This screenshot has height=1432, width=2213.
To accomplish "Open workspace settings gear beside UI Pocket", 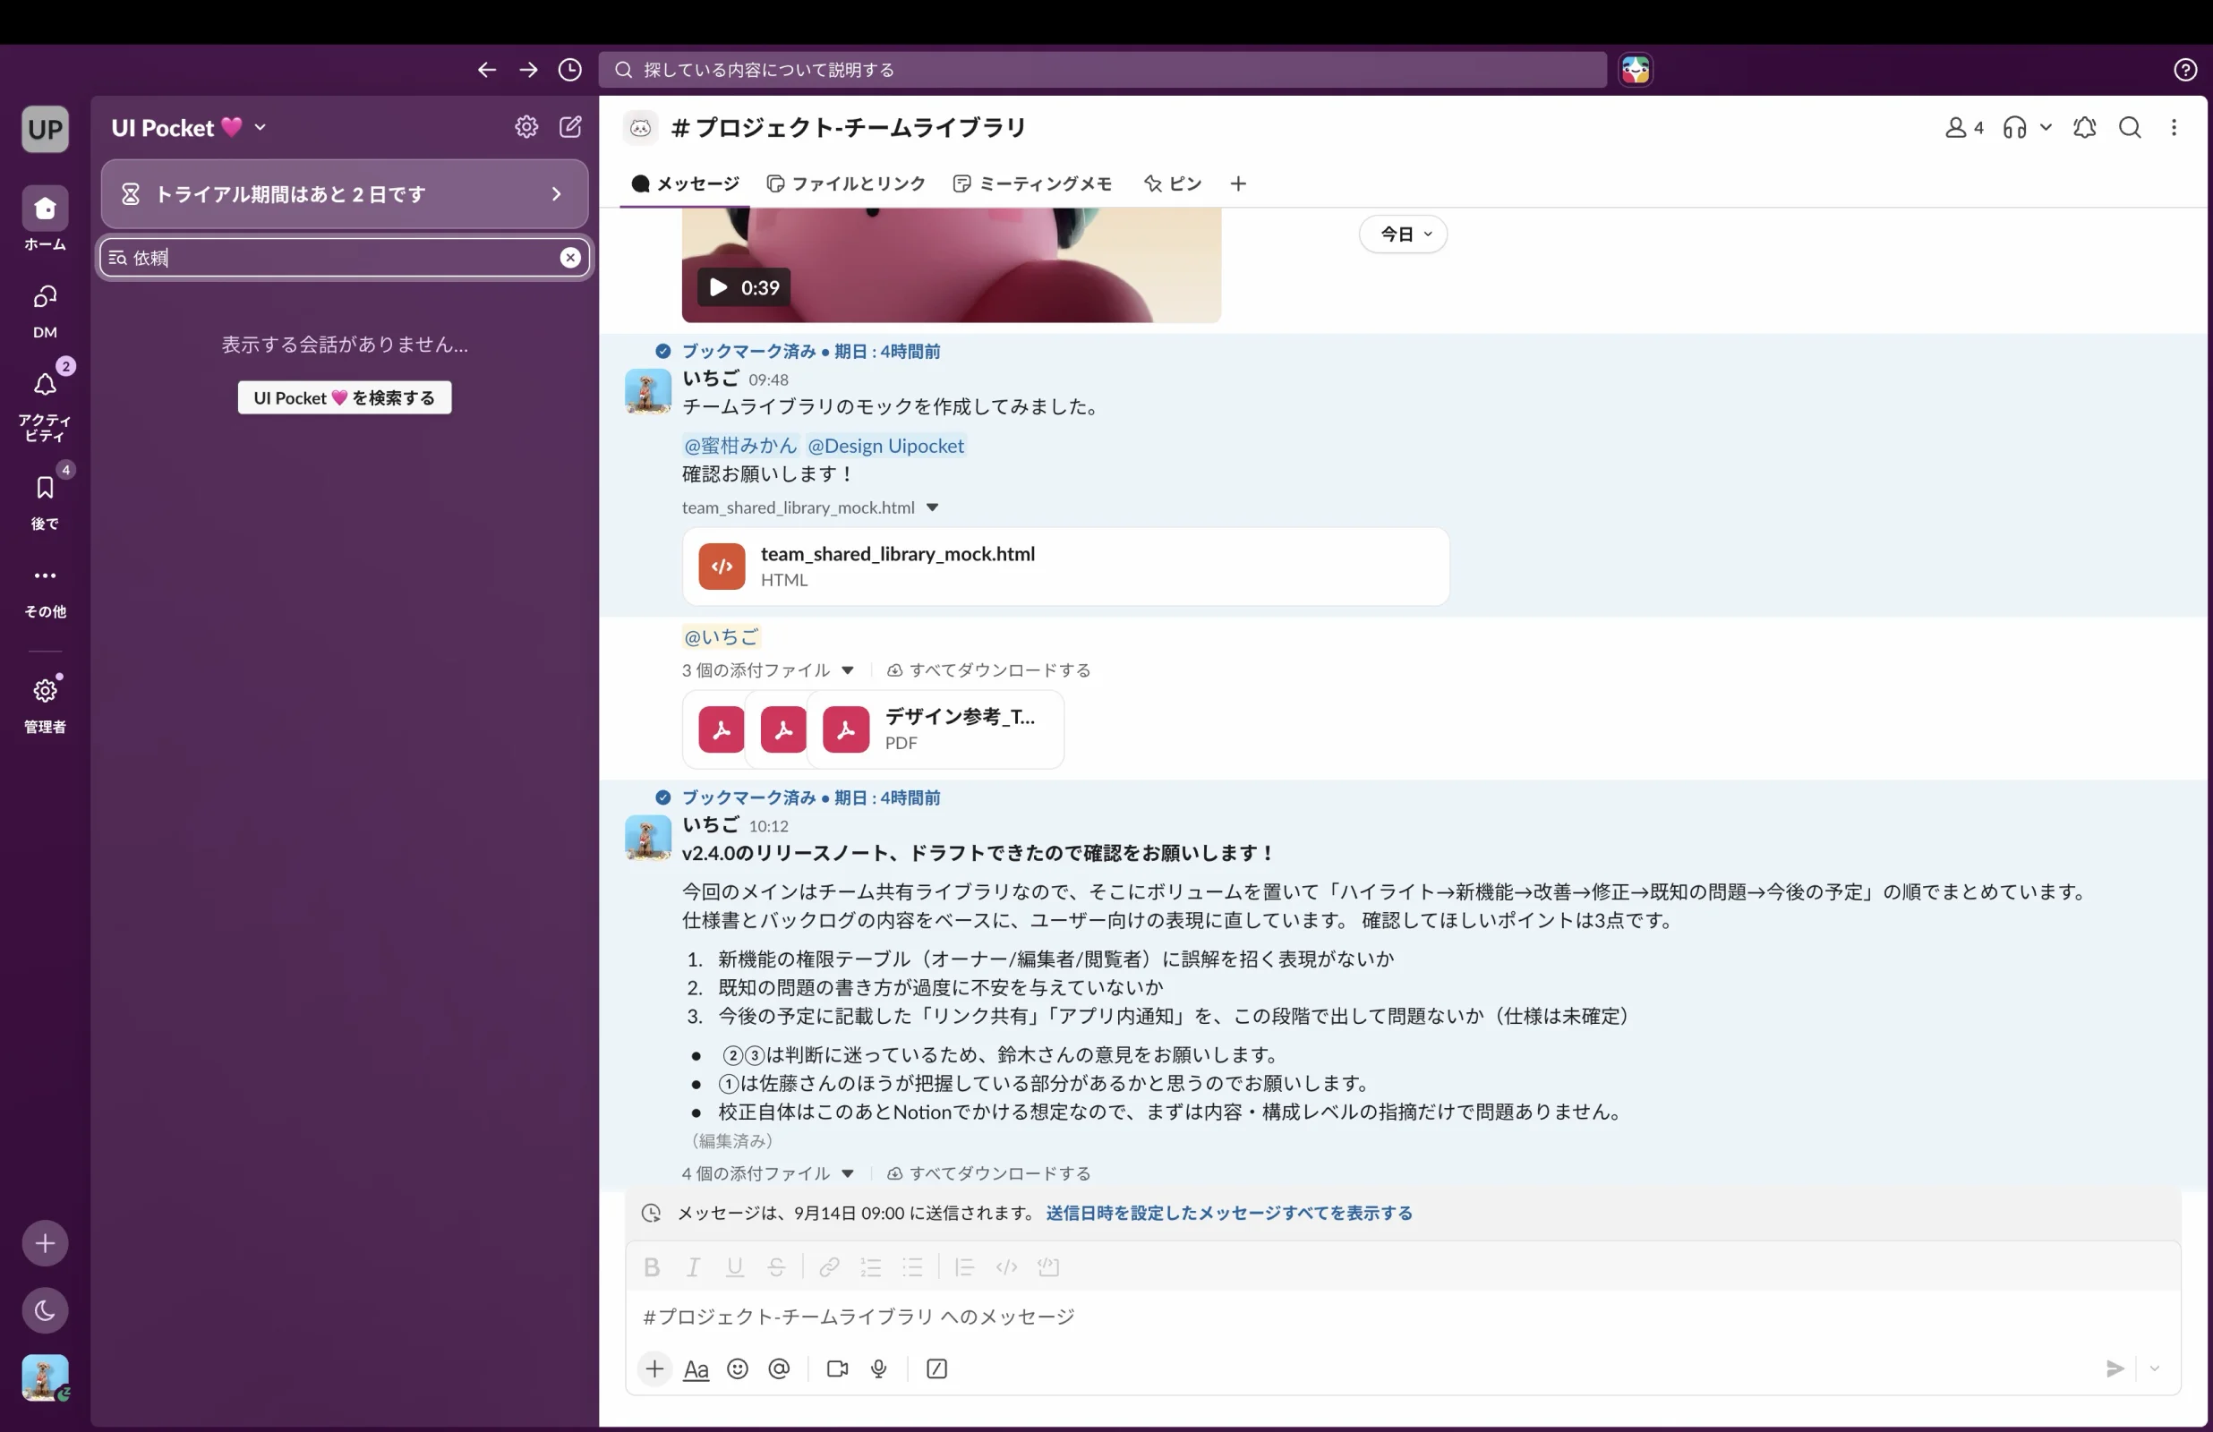I will [x=526, y=127].
